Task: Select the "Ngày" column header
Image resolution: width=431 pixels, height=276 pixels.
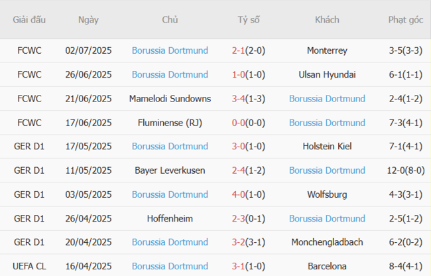Action: [88, 20]
